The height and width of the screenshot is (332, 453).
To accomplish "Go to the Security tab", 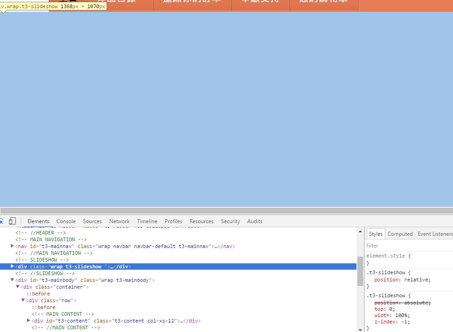I will (x=230, y=221).
